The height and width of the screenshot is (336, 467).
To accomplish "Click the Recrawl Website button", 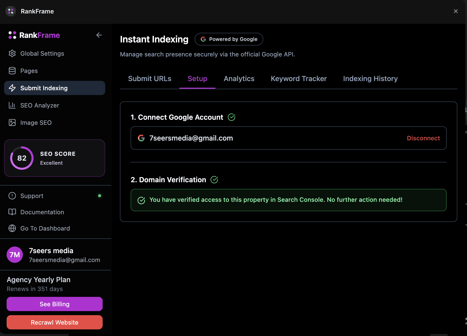I will 55,322.
